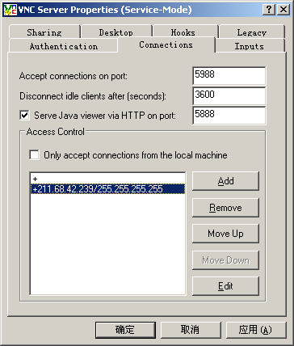Viewport: 294px width, 346px height.
Task: Click the Move Down button
Action: [x=225, y=260]
